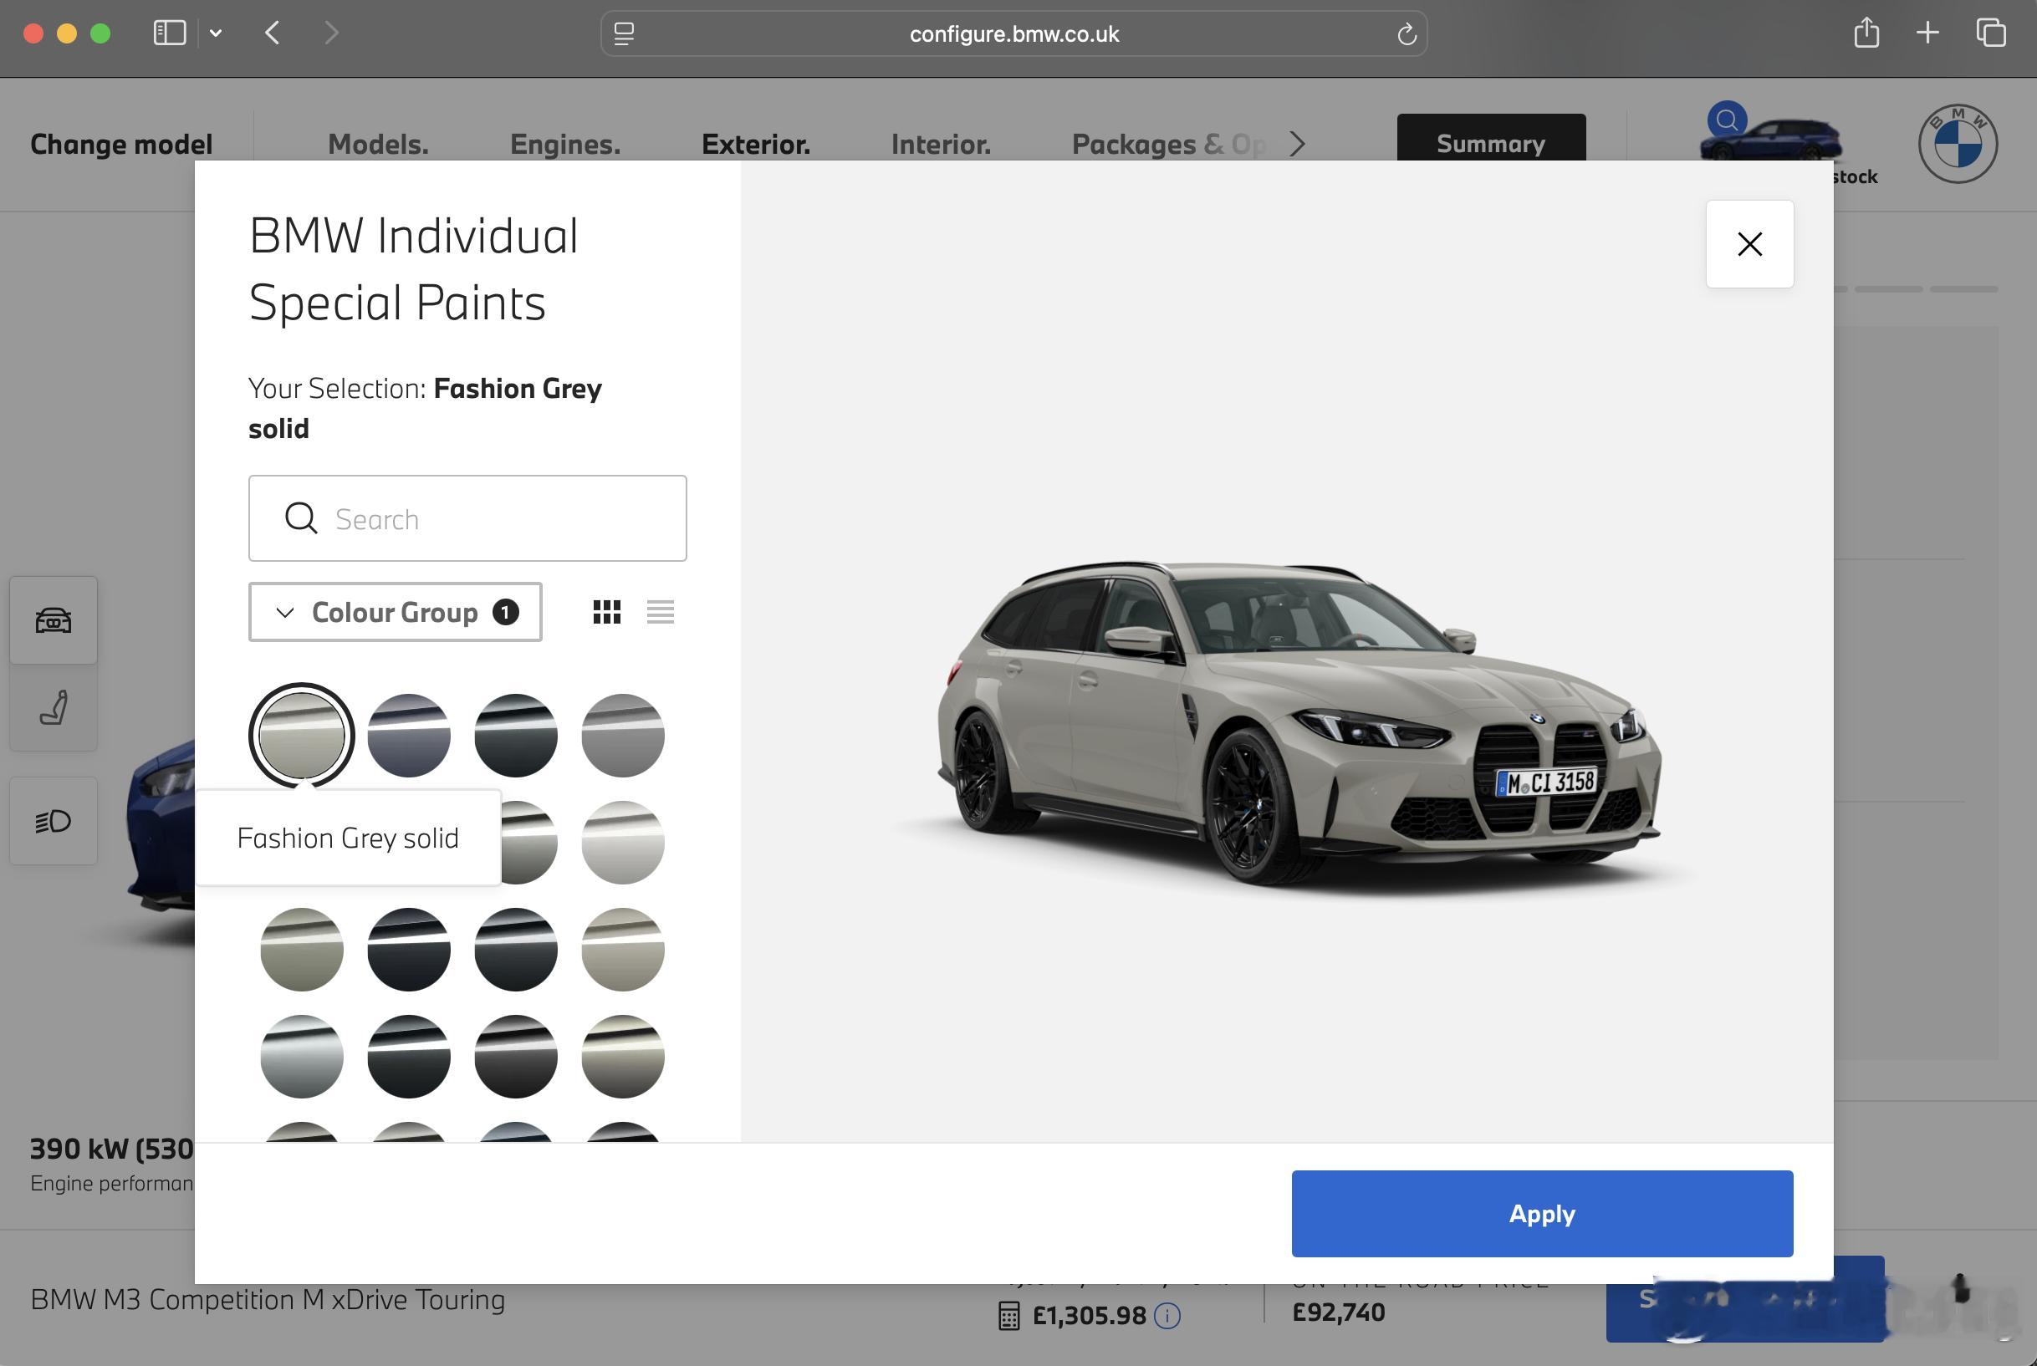Go to the Exterior tab

point(755,144)
